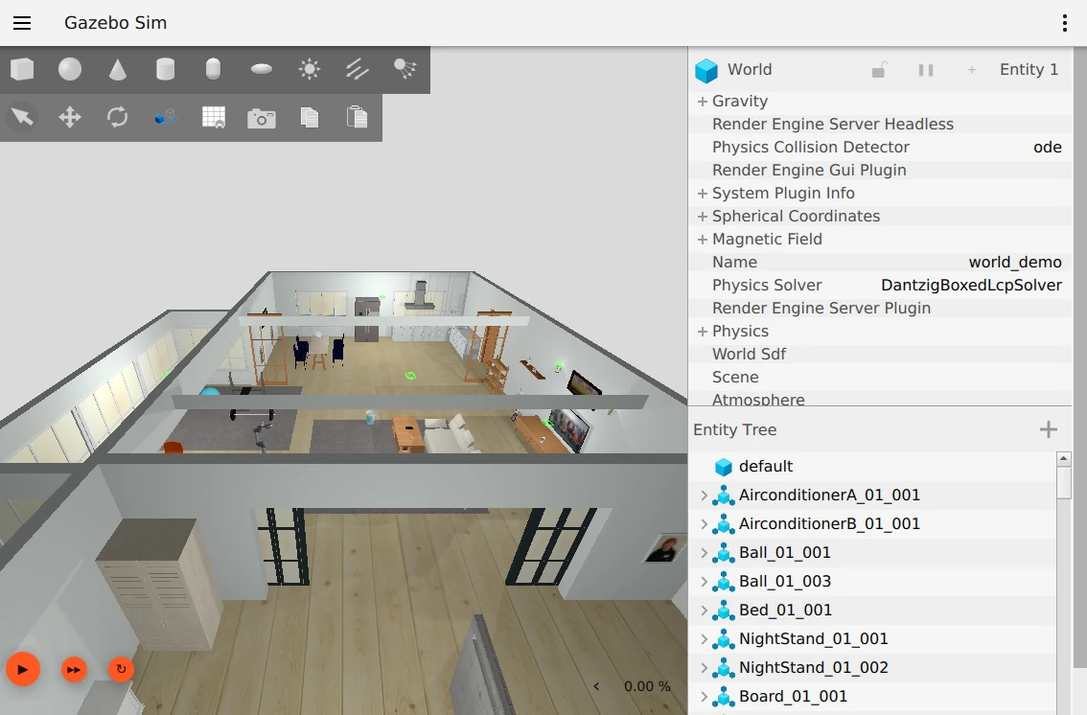
Task: Insert a cone shape
Action: coord(118,69)
